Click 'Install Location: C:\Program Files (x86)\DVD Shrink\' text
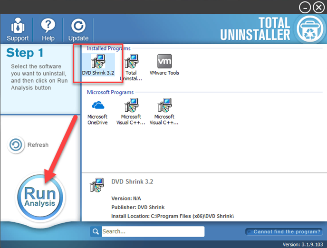 pyautogui.click(x=173, y=216)
